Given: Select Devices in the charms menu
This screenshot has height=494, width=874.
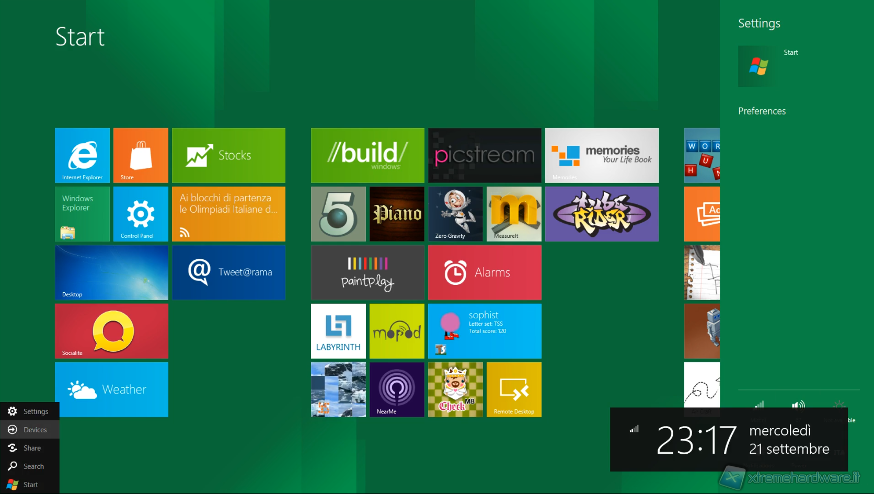Looking at the screenshot, I should click(30, 430).
